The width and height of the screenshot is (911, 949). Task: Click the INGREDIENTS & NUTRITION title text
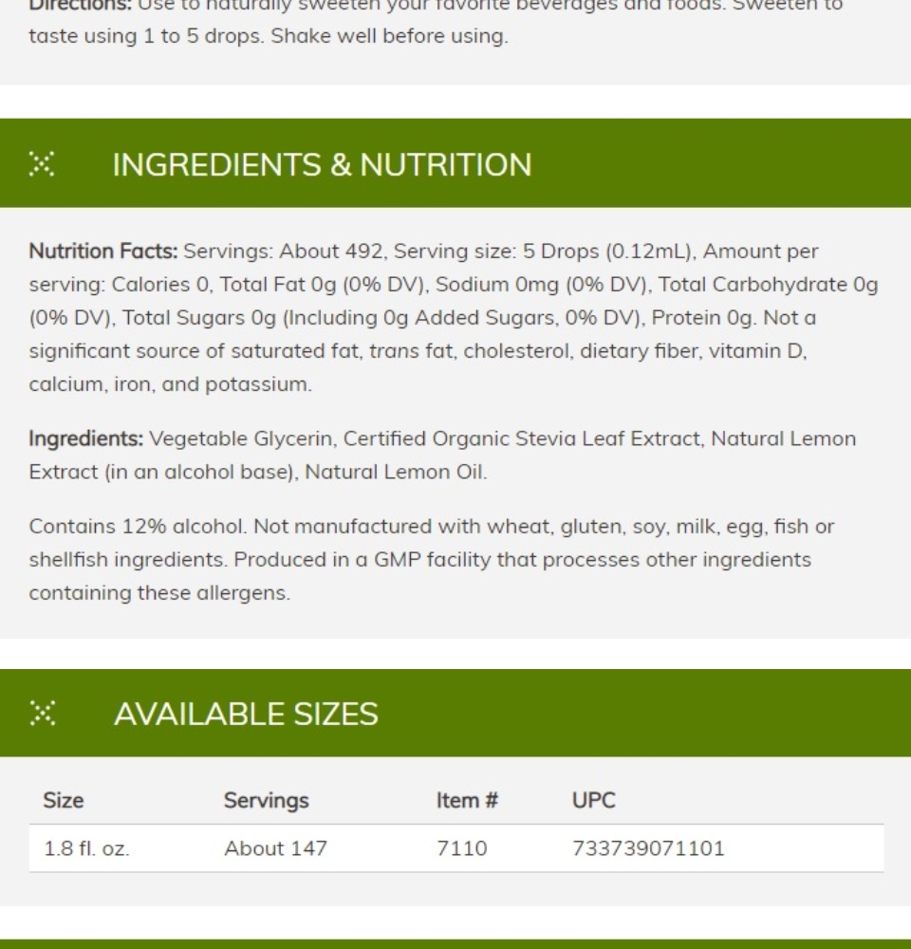point(322,164)
